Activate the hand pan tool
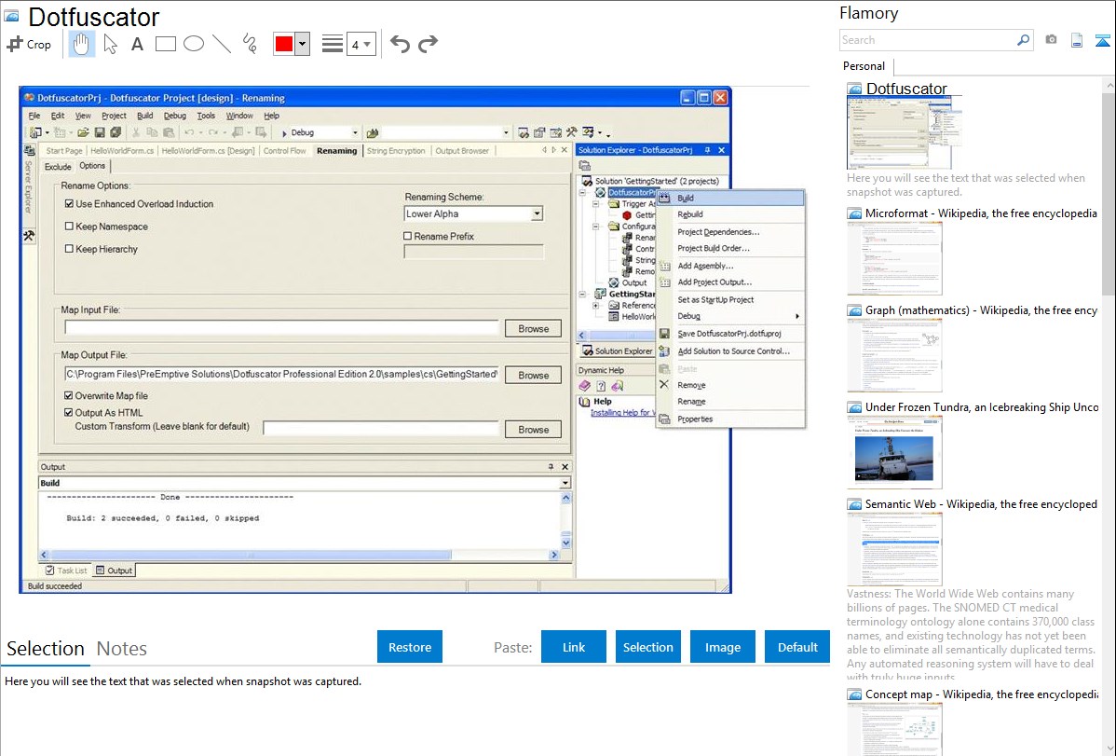Screen dimensions: 1116x756 point(81,44)
